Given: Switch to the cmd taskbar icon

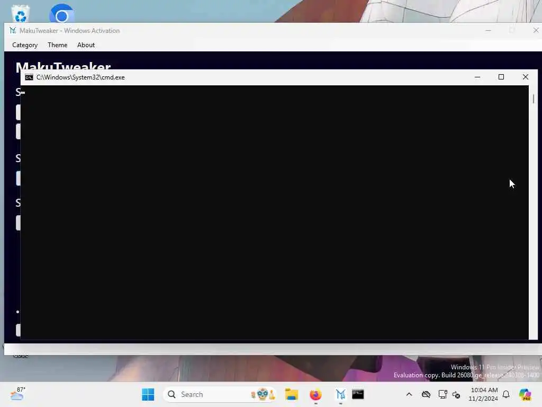Looking at the screenshot, I should [x=358, y=394].
